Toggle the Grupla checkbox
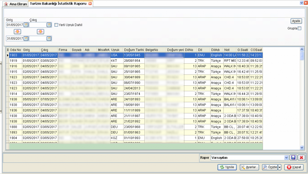Screen dimensions: 308x174 (300, 28)
